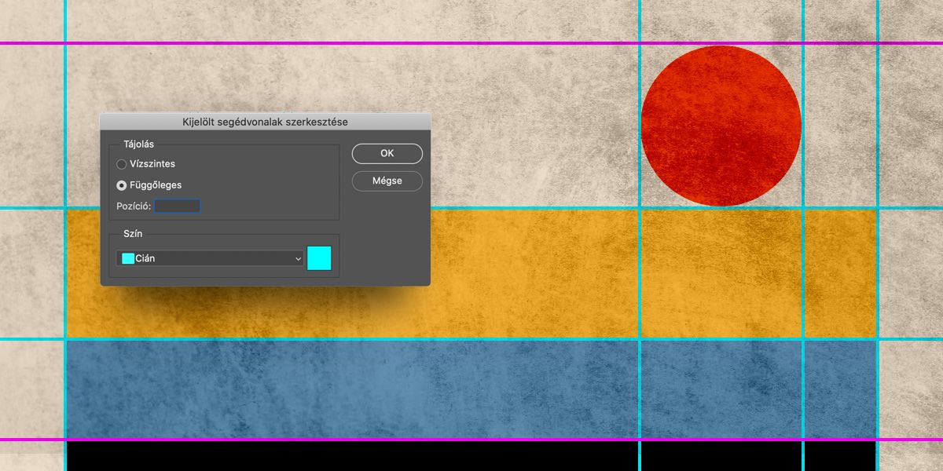Dismiss the dialog using Mégse

(387, 181)
